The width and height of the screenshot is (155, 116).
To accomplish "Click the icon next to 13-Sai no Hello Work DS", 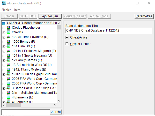I will (x=9, y=65).
